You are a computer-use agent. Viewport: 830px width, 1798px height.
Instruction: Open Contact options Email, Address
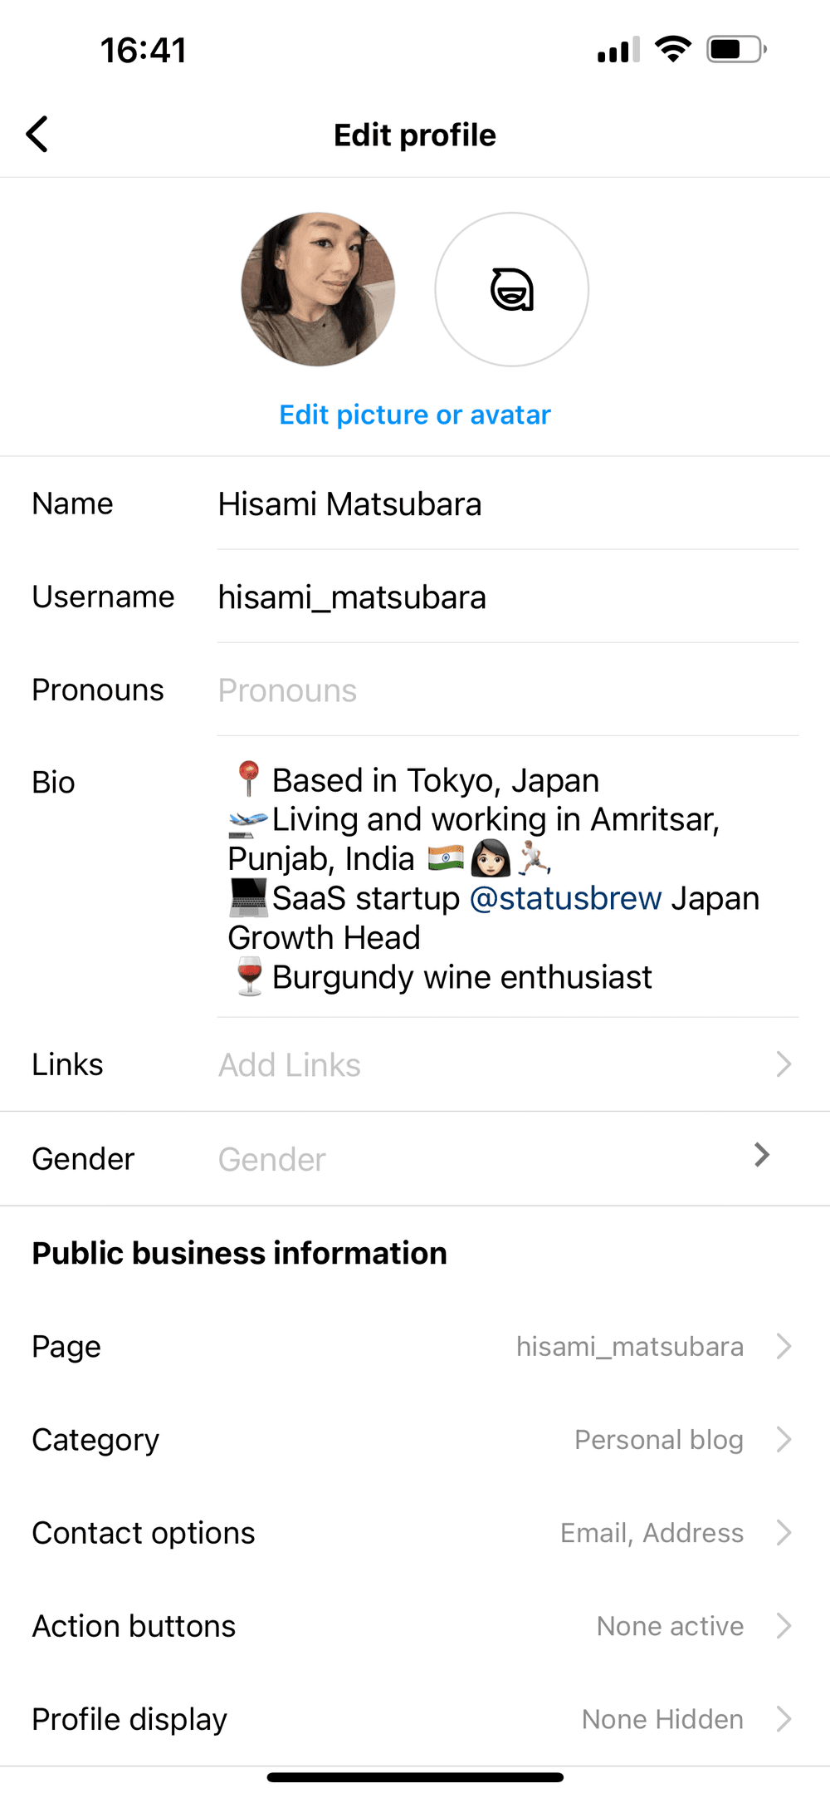point(652,1533)
